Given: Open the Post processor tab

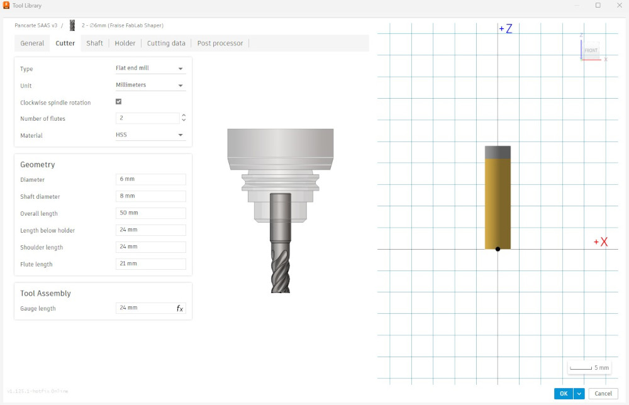Looking at the screenshot, I should click(x=220, y=43).
